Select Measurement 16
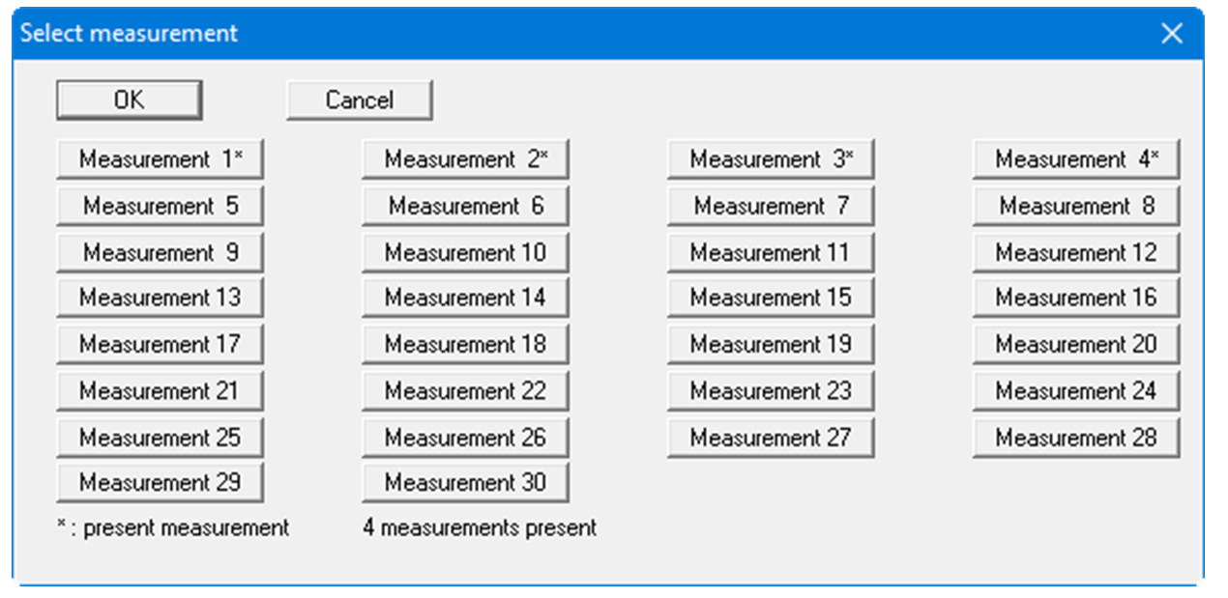This screenshot has height=598, width=1228. pos(1076,298)
